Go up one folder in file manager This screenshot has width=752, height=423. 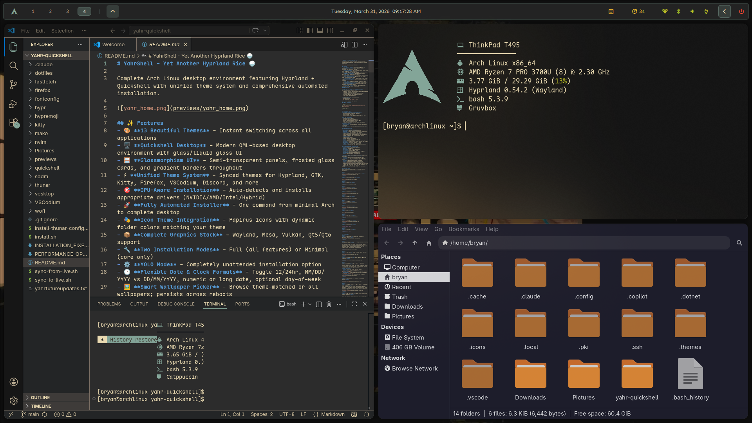(x=415, y=243)
